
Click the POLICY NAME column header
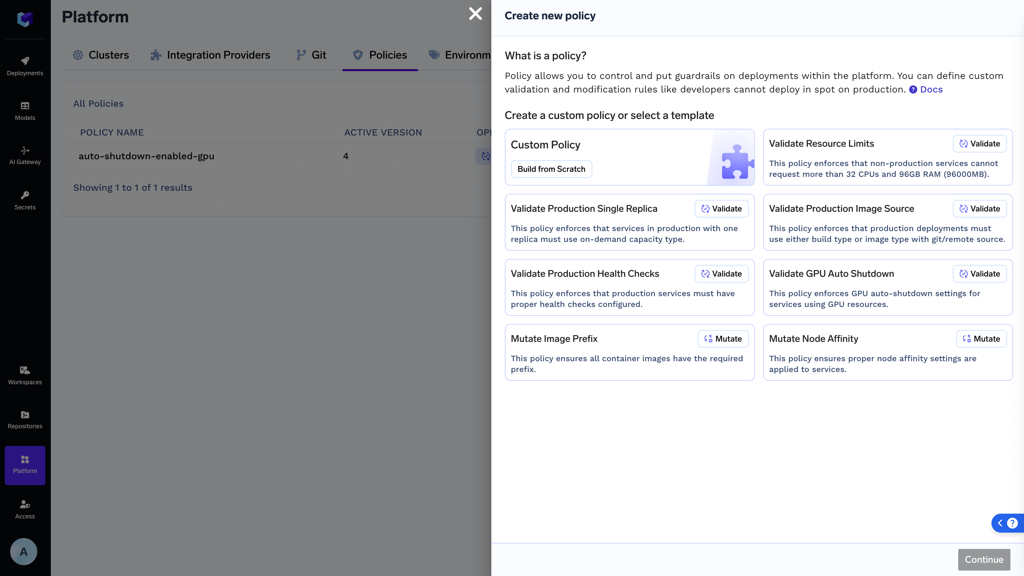112,132
